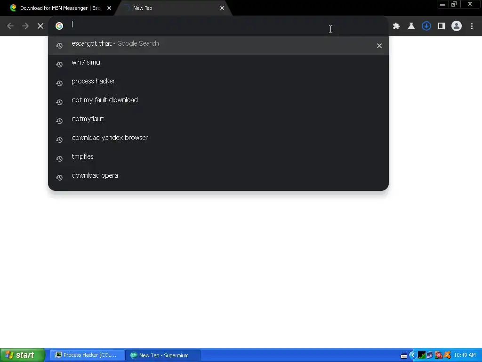The image size is (482, 362).
Task: Click history icon beside download opera
Action: click(59, 178)
